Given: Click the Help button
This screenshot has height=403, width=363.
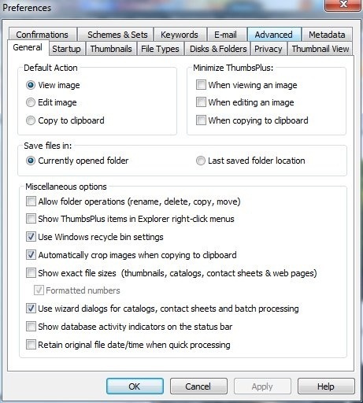Looking at the screenshot, I should [x=326, y=386].
